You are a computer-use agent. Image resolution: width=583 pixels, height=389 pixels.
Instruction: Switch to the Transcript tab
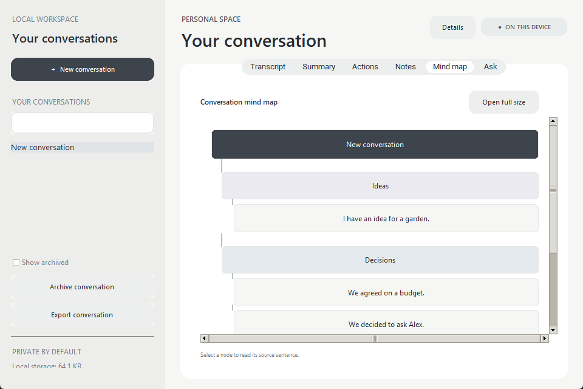(268, 67)
